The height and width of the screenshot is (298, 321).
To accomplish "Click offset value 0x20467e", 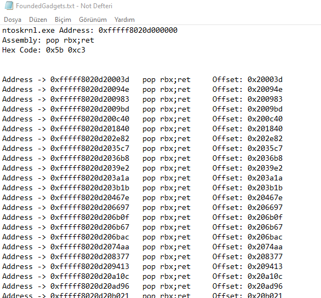I will (x=265, y=197).
